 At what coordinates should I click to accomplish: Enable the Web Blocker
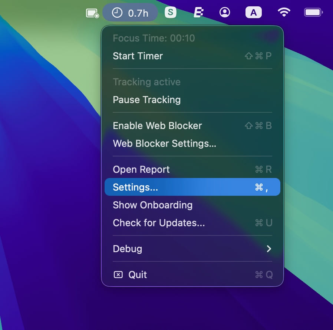pyautogui.click(x=157, y=126)
